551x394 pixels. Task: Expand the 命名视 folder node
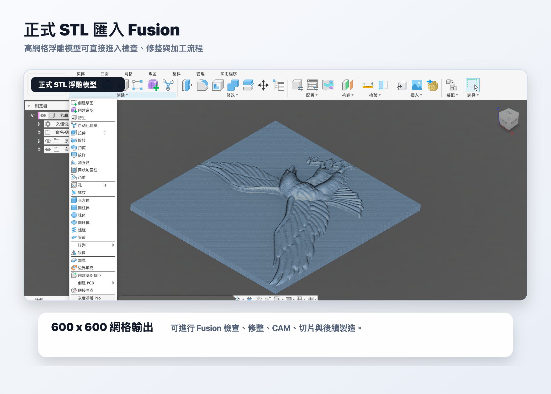point(39,132)
